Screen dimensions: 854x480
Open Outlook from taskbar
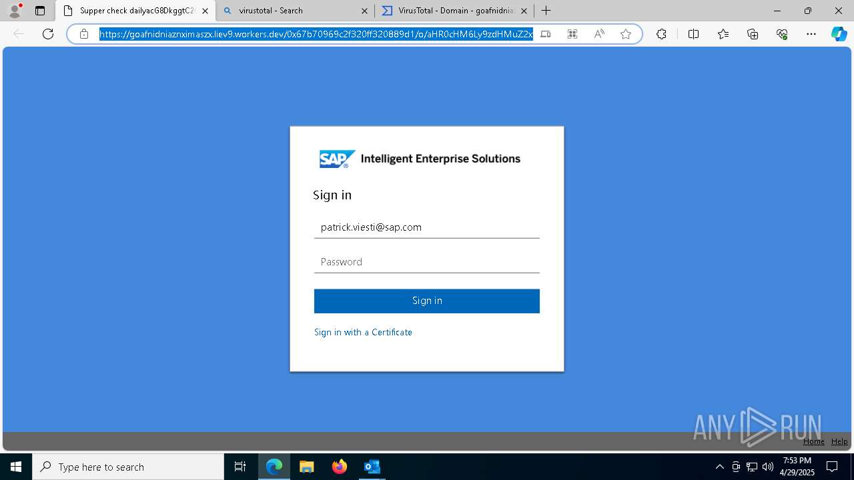(372, 467)
